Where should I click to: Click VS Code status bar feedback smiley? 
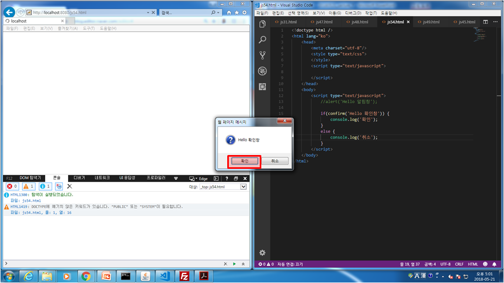[485, 264]
